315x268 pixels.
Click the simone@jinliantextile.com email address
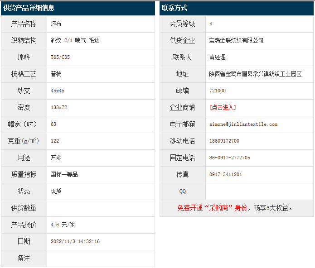243,124
